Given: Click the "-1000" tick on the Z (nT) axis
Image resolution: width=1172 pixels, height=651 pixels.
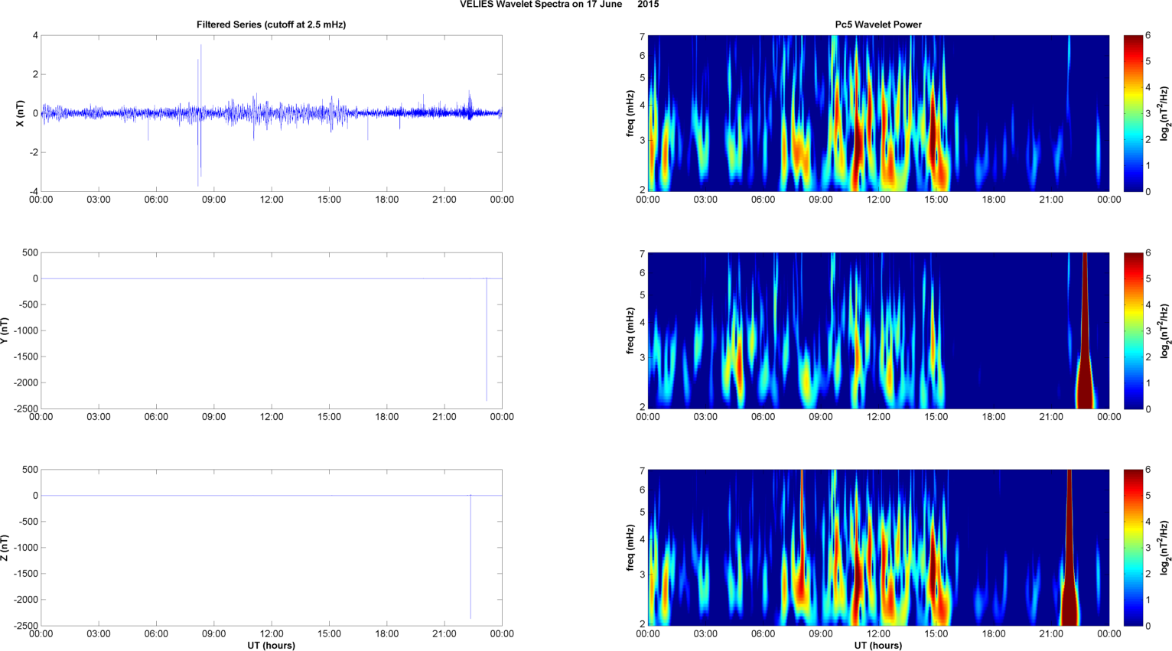Looking at the screenshot, I should pyautogui.click(x=26, y=548).
